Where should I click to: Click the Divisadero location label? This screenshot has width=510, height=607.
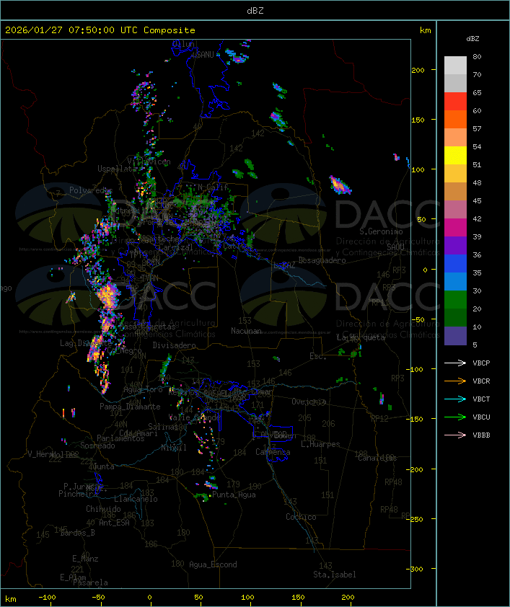point(175,345)
